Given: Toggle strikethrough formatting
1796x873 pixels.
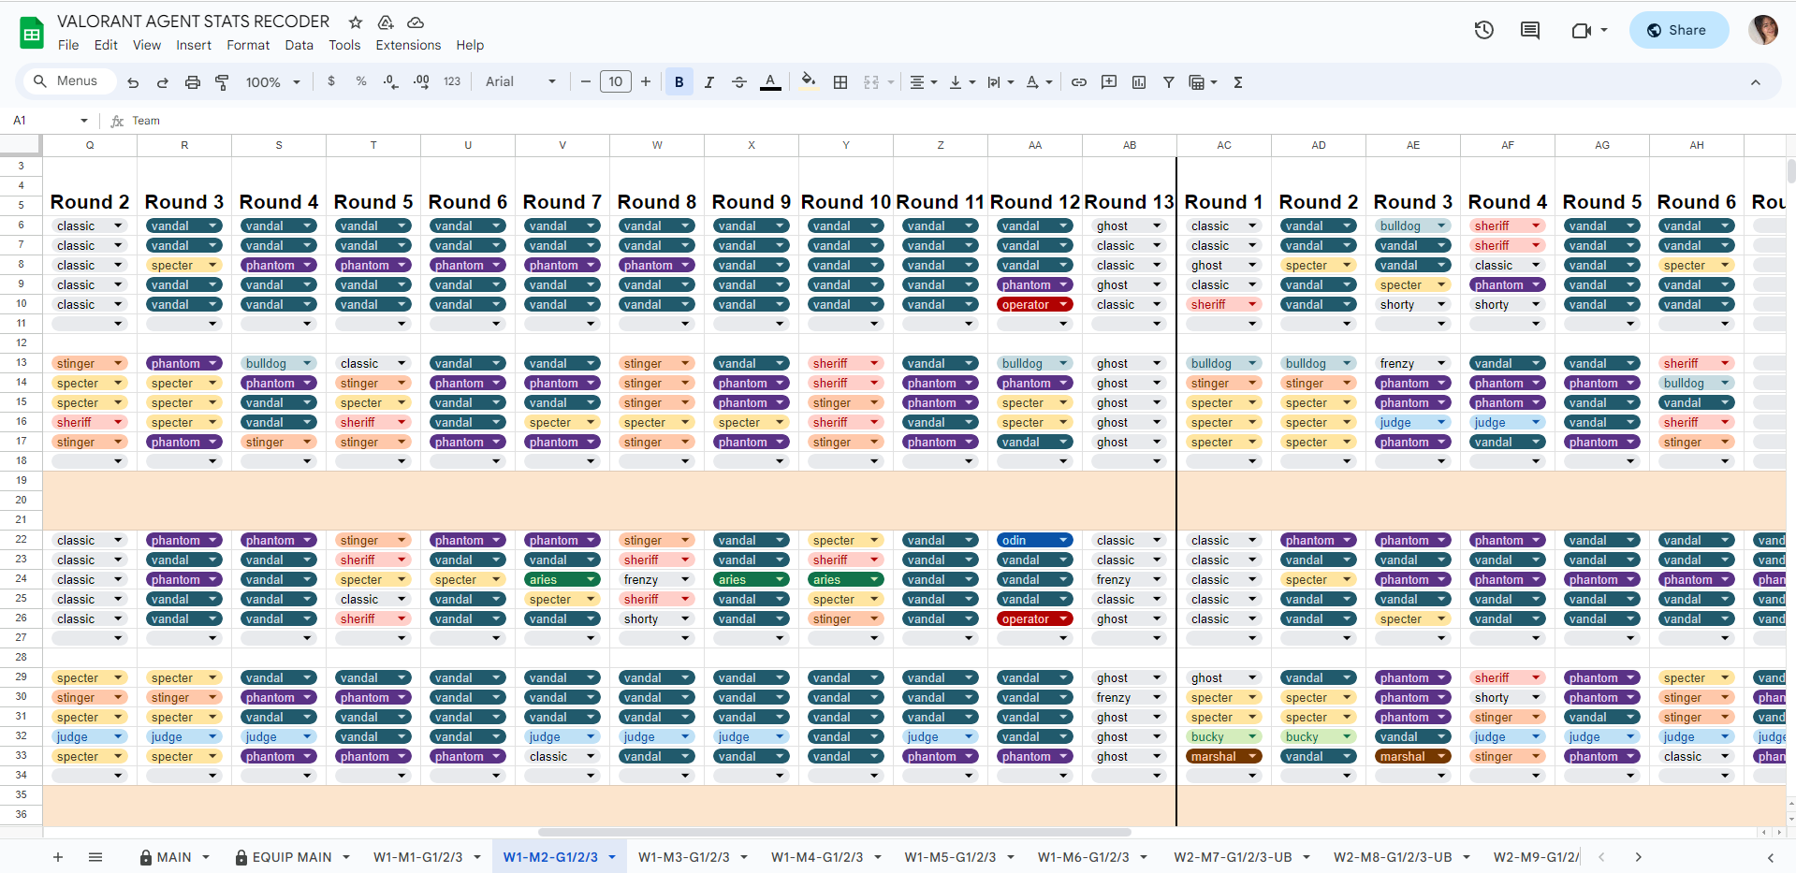Looking at the screenshot, I should (x=739, y=82).
